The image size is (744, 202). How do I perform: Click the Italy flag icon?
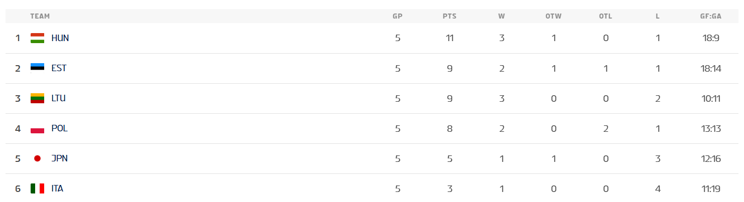click(38, 188)
